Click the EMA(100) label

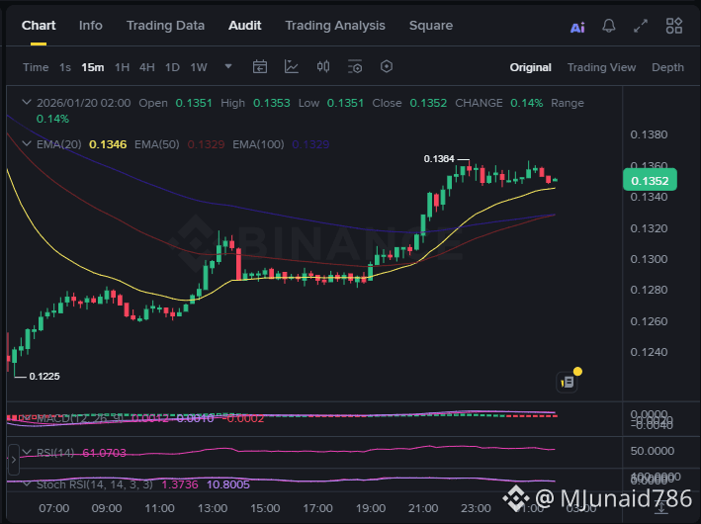(258, 144)
